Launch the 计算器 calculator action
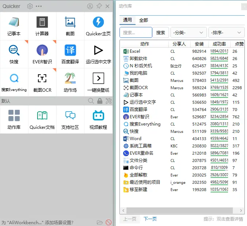 42,26
